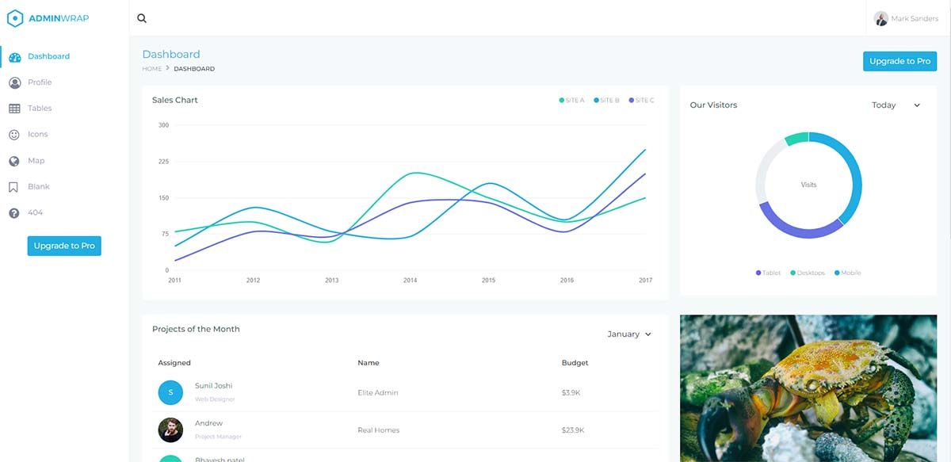951x462 pixels.
Task: Click the Tables grid icon in sidebar
Action: 14,109
